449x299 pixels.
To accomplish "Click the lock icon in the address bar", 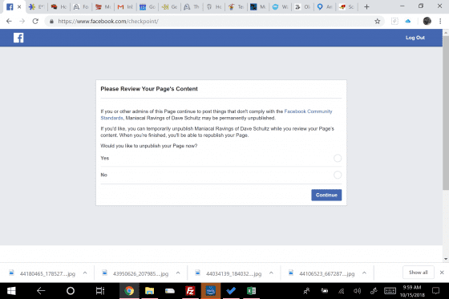I will [51, 22].
